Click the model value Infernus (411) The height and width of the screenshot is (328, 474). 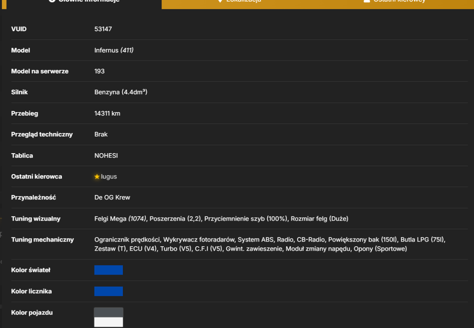(x=114, y=50)
